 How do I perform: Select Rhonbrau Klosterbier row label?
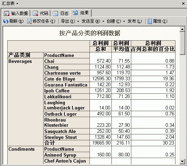point(67,123)
